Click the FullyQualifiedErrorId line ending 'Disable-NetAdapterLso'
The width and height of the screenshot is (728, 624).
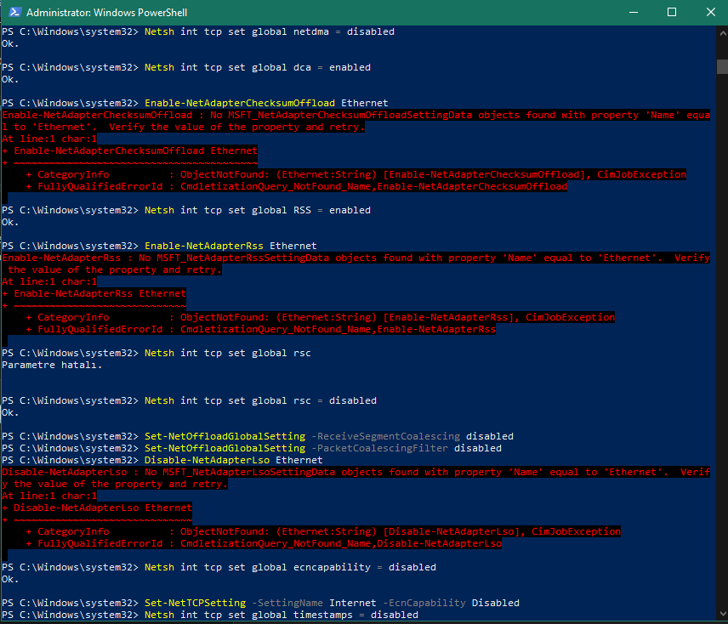pos(264,543)
